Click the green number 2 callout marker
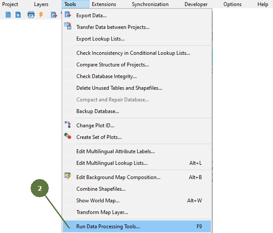273x233 pixels. coord(40,189)
